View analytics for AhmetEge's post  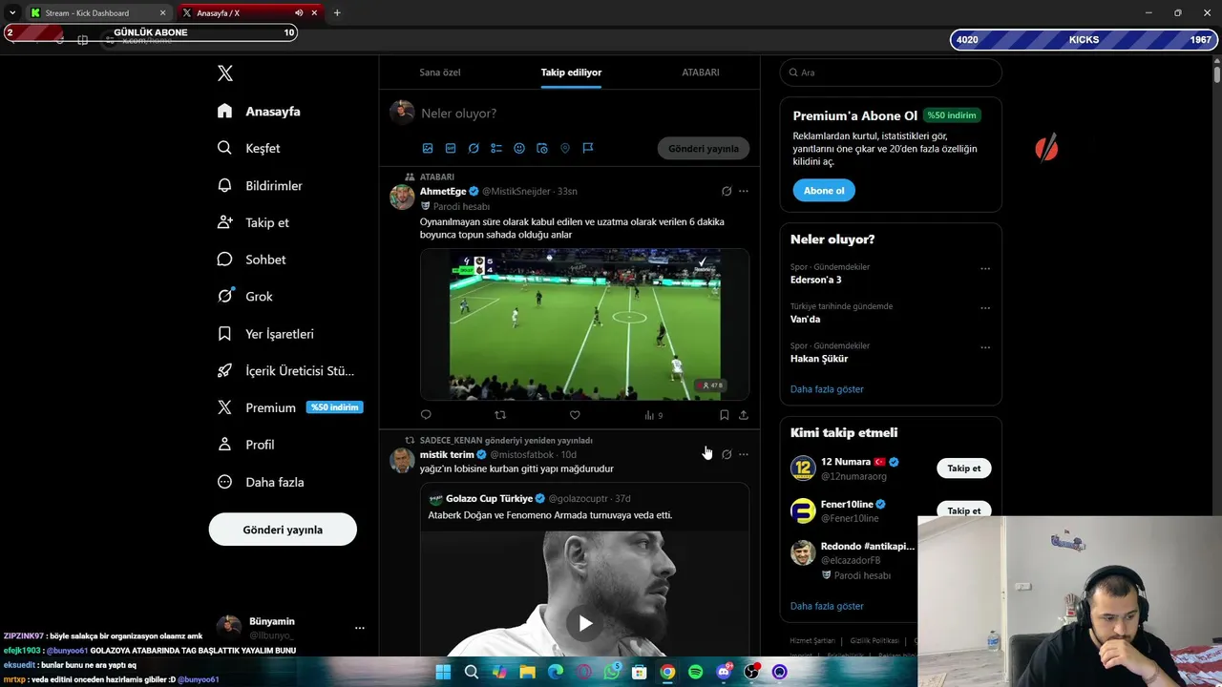(653, 415)
